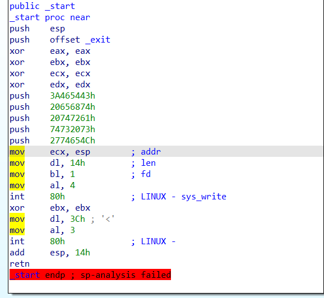The image size is (324, 298).
Task: Click the constant 2774654Ch
Action: coord(72,141)
